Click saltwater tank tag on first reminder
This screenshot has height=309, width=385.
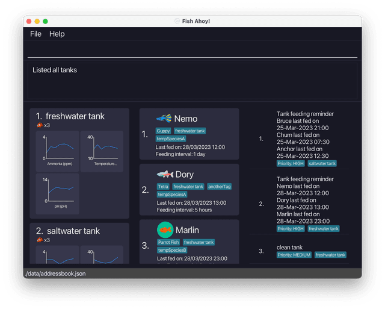coord(322,163)
